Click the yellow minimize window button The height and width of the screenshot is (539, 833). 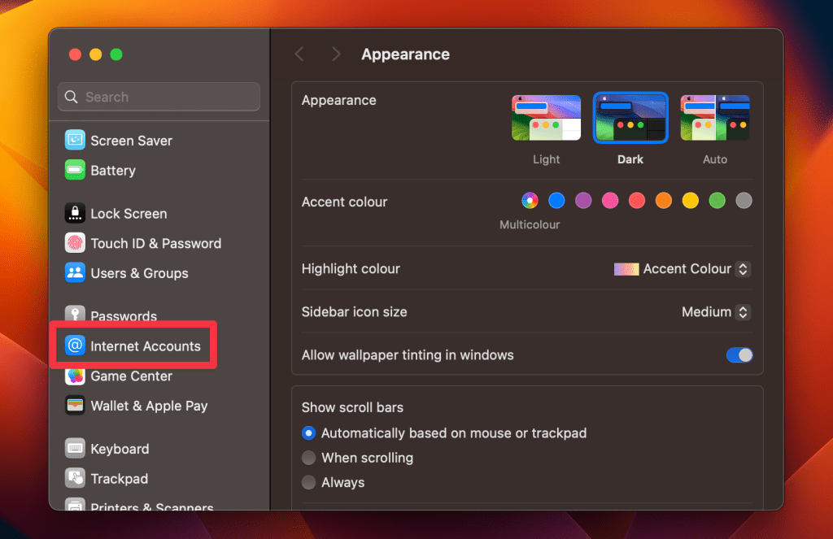click(96, 54)
